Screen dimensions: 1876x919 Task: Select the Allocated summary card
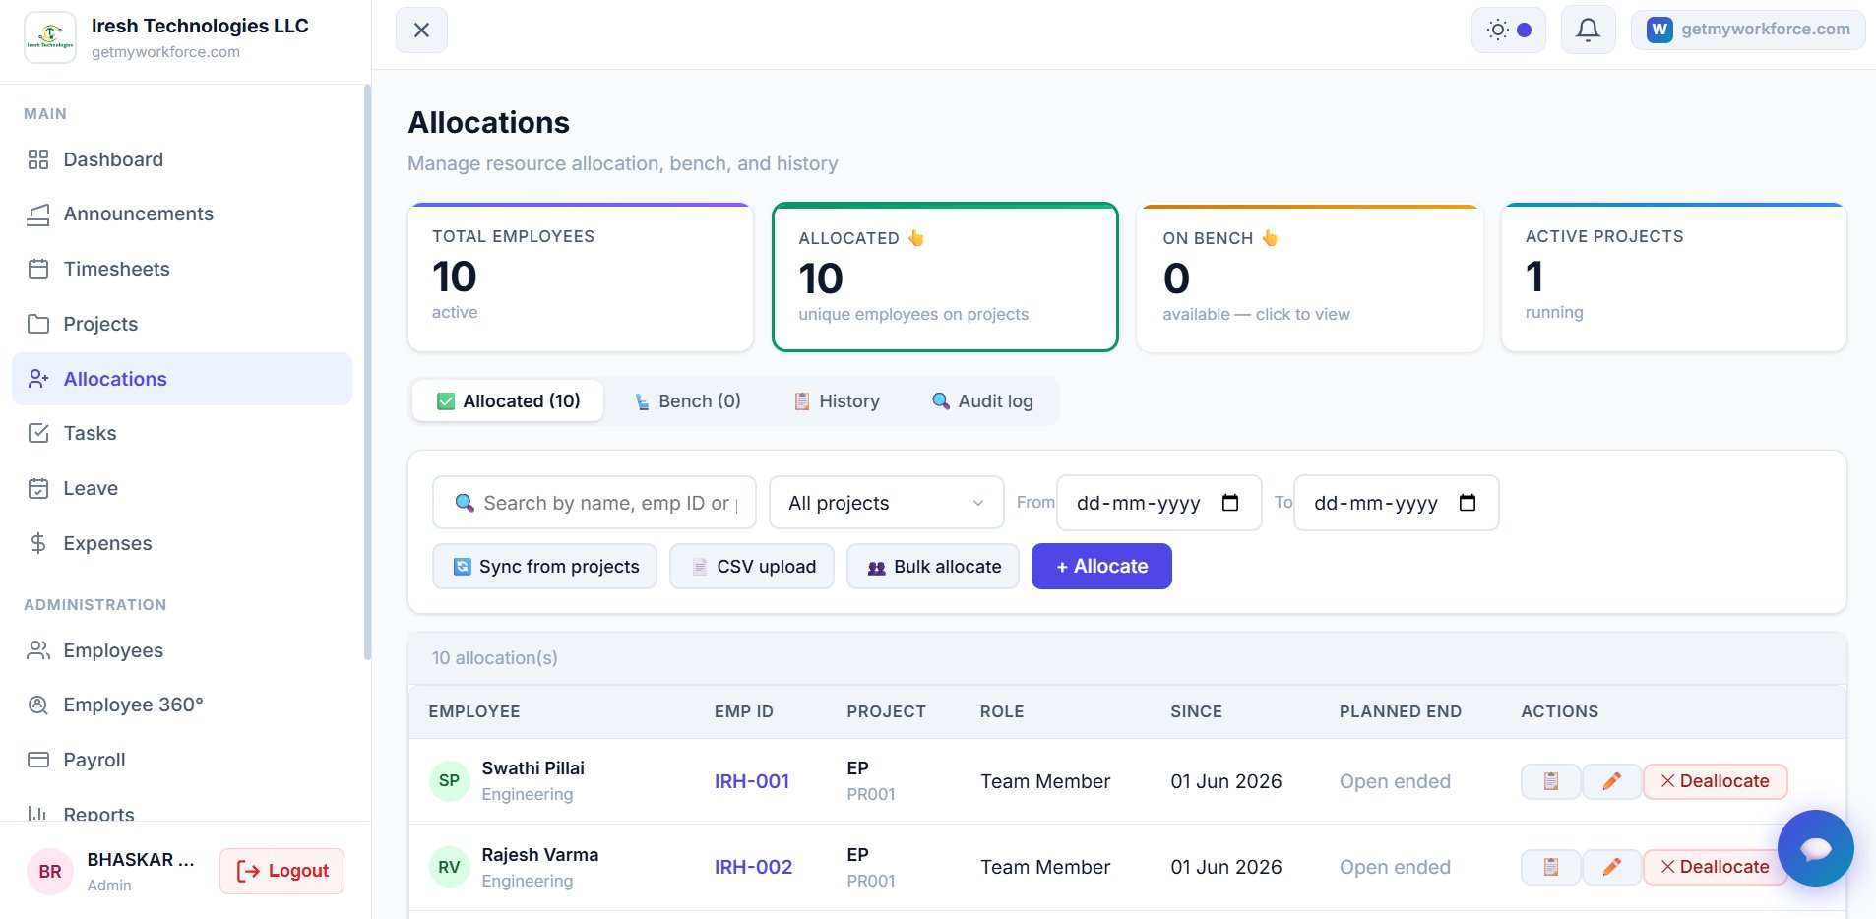(945, 277)
